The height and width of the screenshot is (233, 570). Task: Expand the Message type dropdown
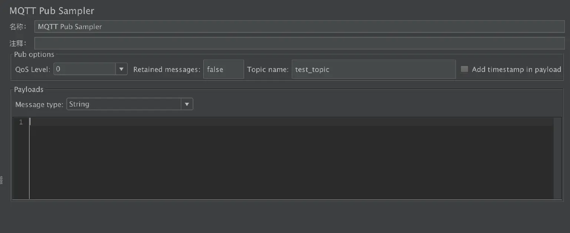[x=126, y=104]
